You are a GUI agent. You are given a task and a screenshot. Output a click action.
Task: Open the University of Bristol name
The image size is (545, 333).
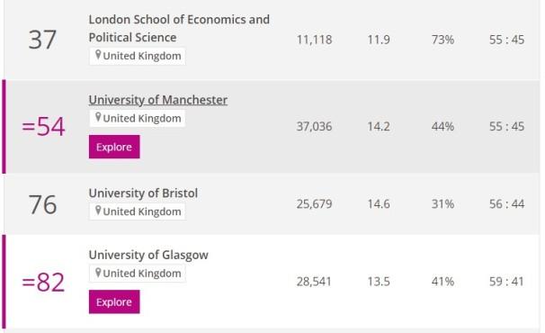click(x=143, y=193)
